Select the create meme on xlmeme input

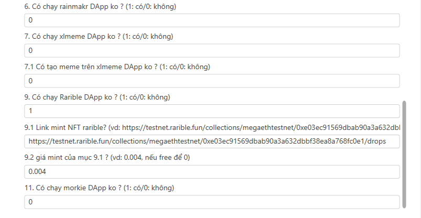point(212,81)
